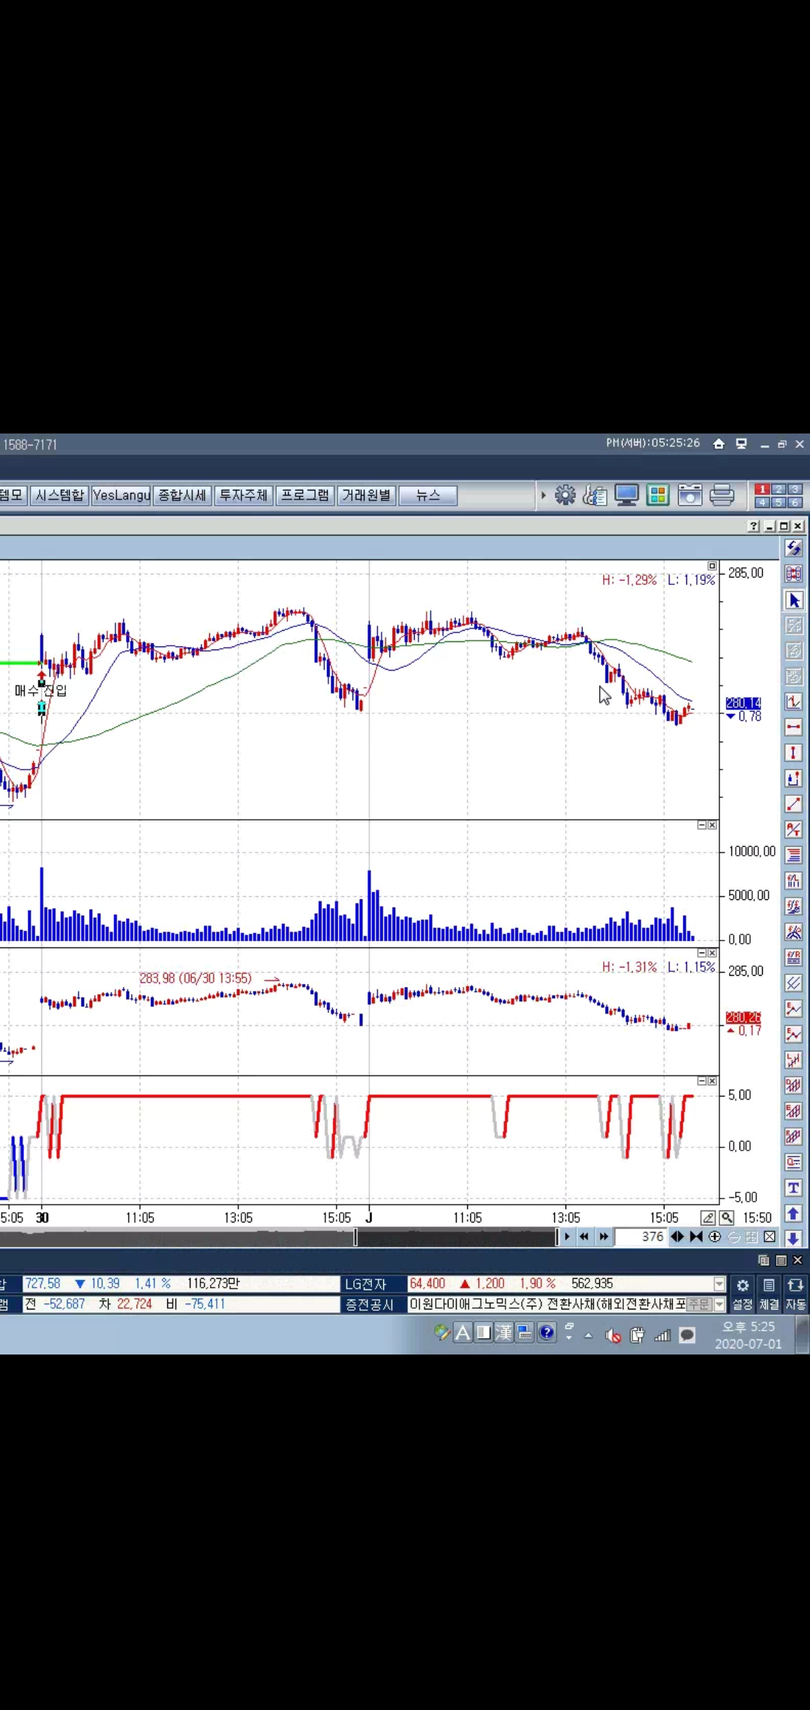Open the LG전자 ticker dropdown arrow
The height and width of the screenshot is (1710, 810).
point(719,1284)
